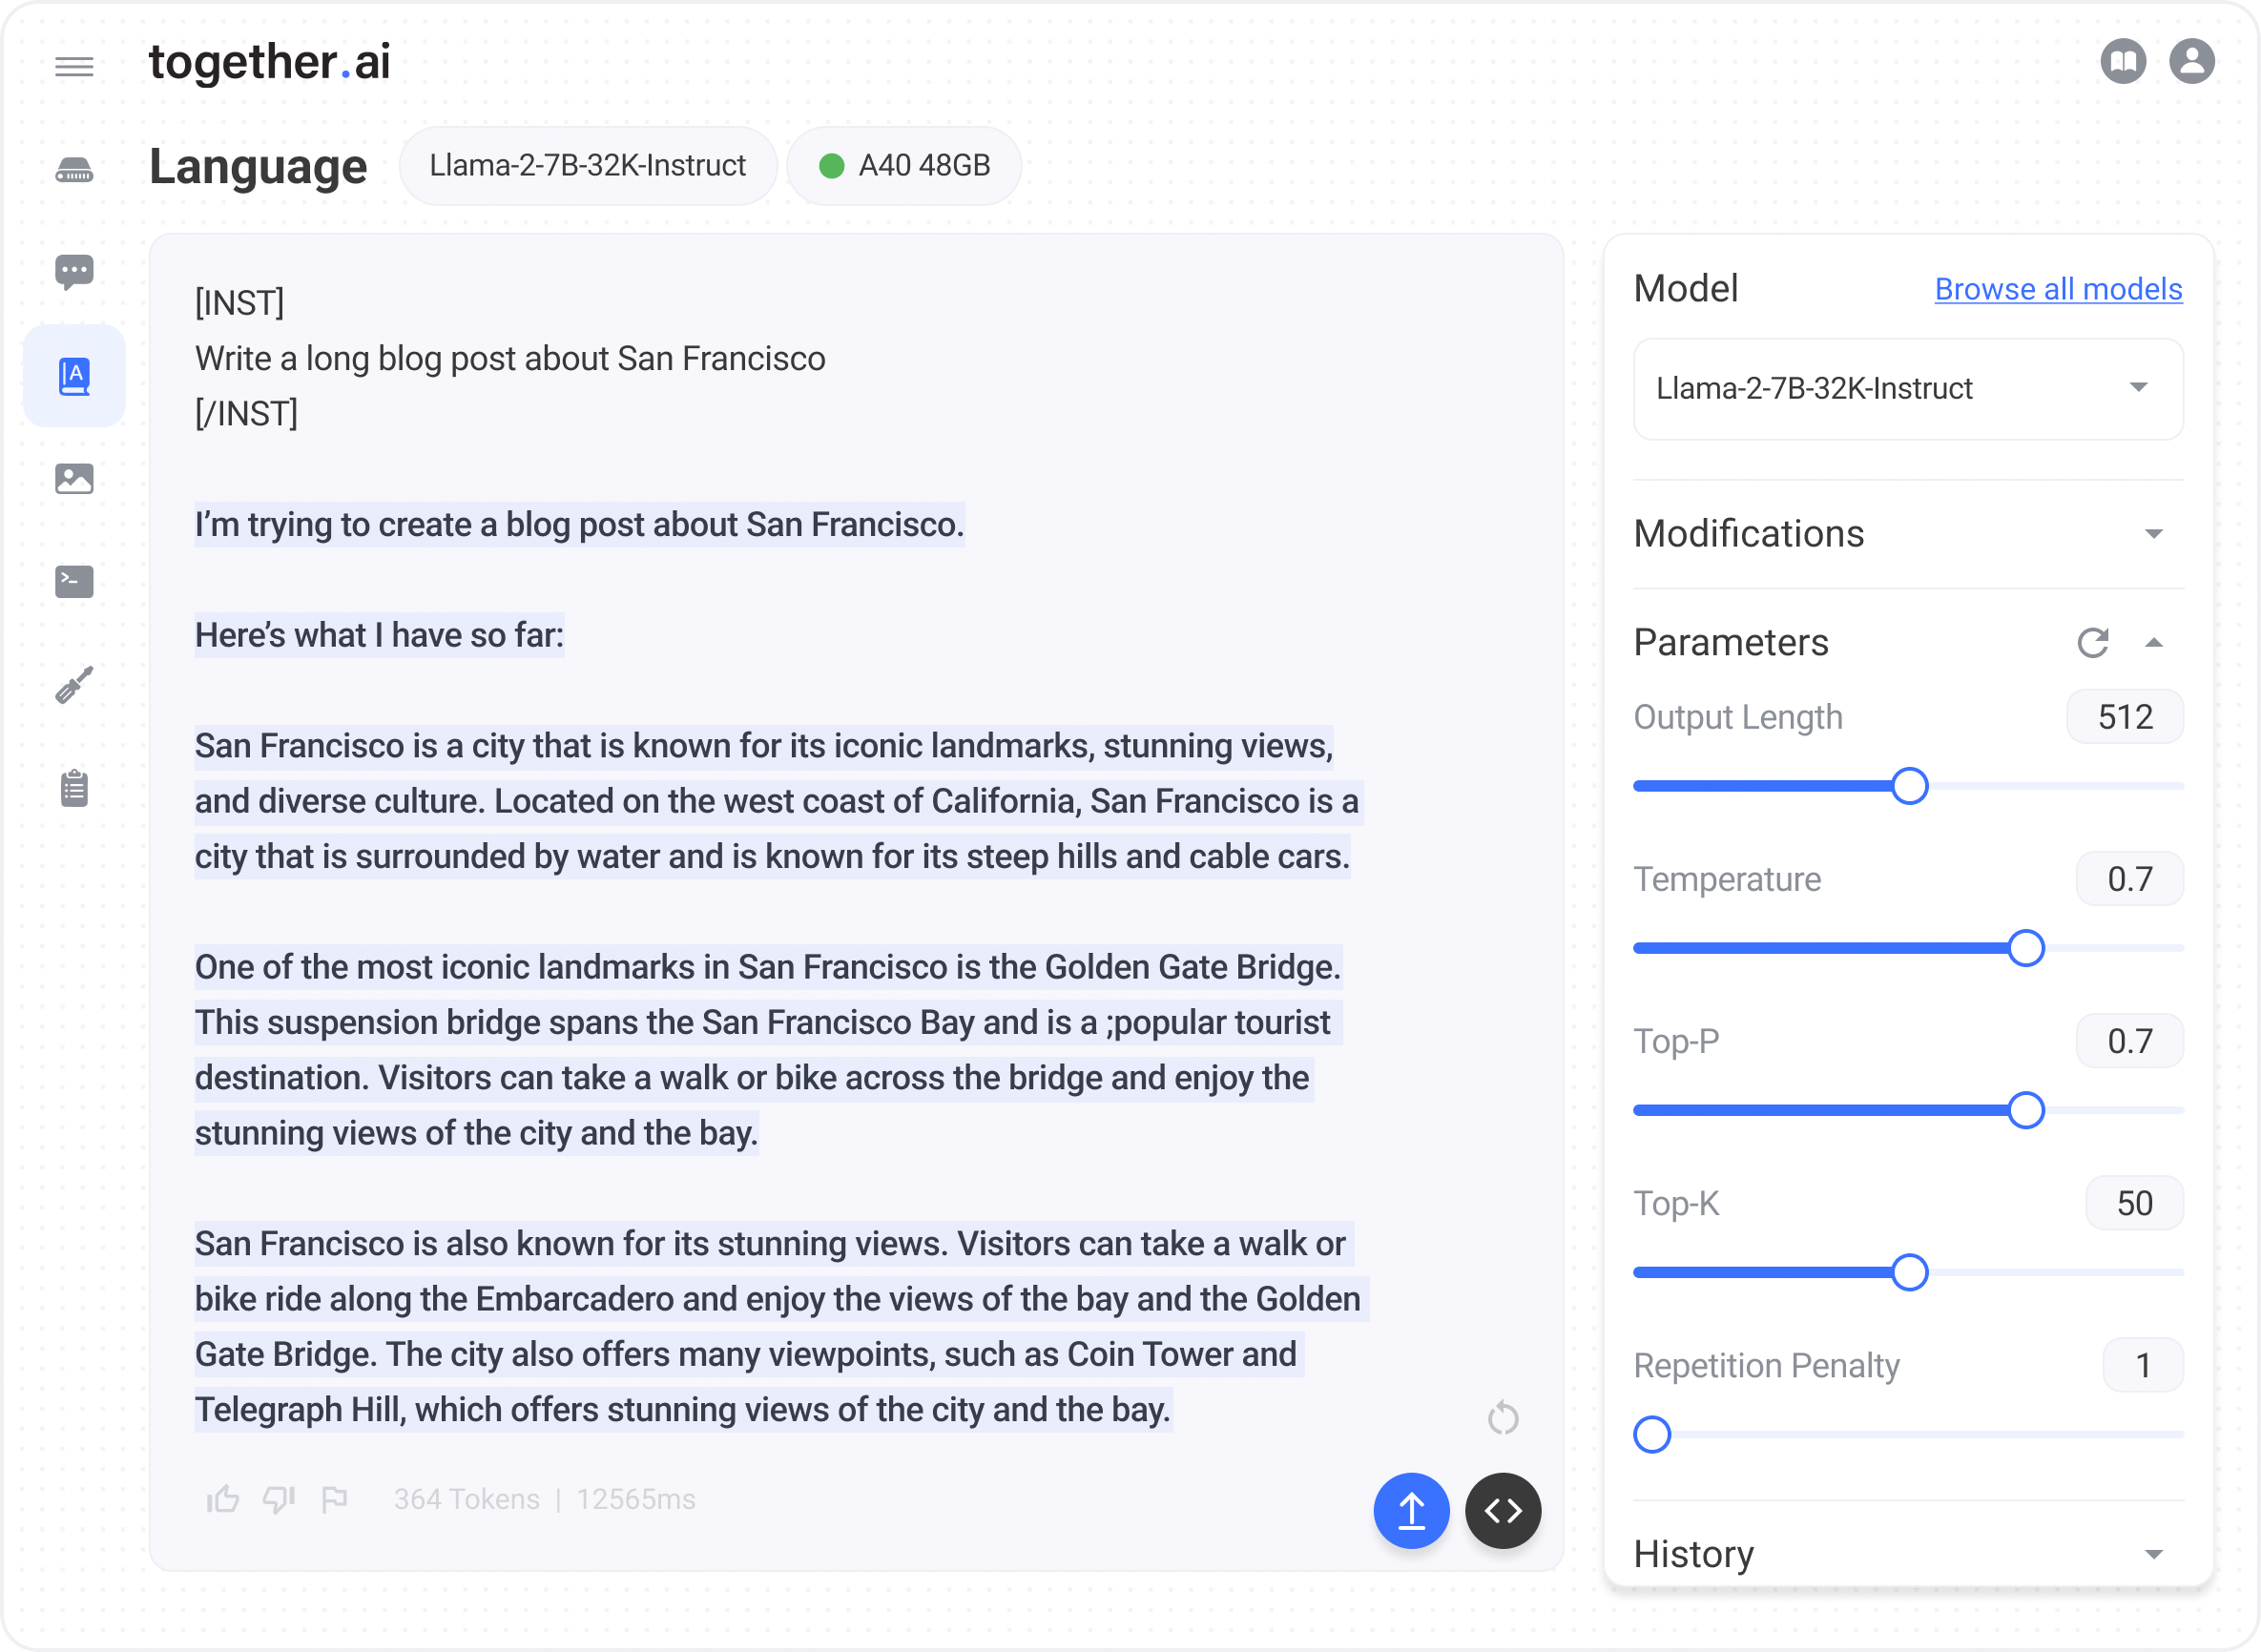This screenshot has width=2261, height=1652.
Task: Open the code terminal sidebar icon
Action: click(x=74, y=582)
